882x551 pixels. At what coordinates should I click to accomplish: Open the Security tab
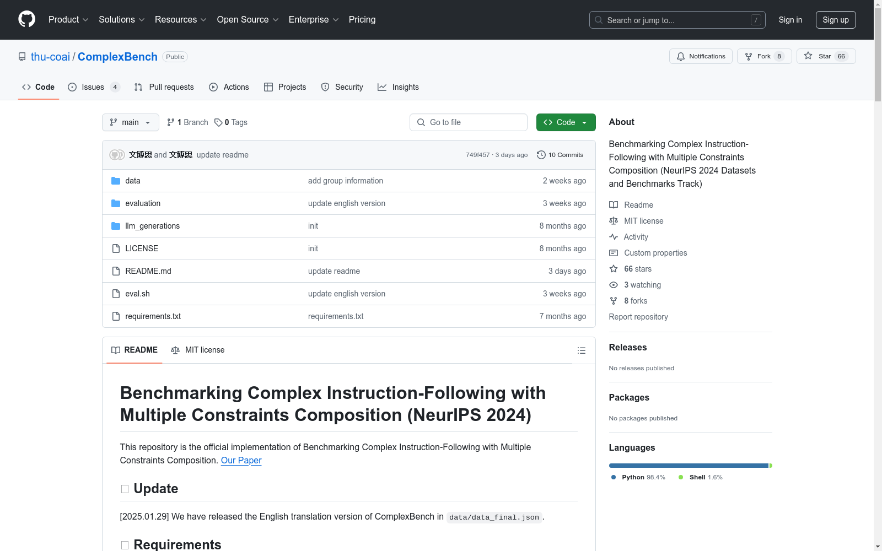coord(342,87)
